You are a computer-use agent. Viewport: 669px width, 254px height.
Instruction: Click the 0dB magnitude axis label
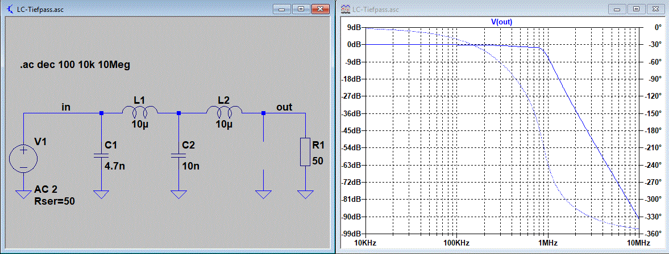coord(355,44)
